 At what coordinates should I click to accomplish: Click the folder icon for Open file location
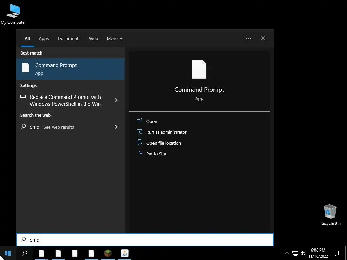pyautogui.click(x=139, y=142)
